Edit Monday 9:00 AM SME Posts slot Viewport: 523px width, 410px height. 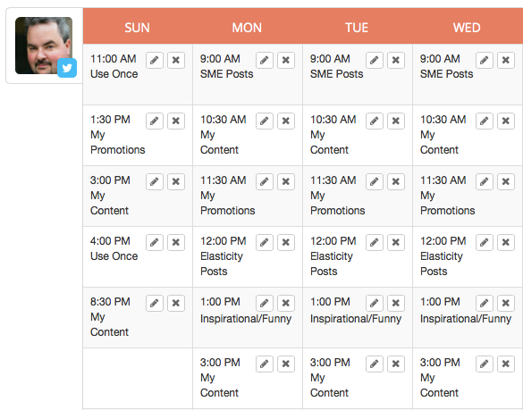265,61
